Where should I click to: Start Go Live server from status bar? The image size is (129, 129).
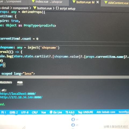point(56,112)
